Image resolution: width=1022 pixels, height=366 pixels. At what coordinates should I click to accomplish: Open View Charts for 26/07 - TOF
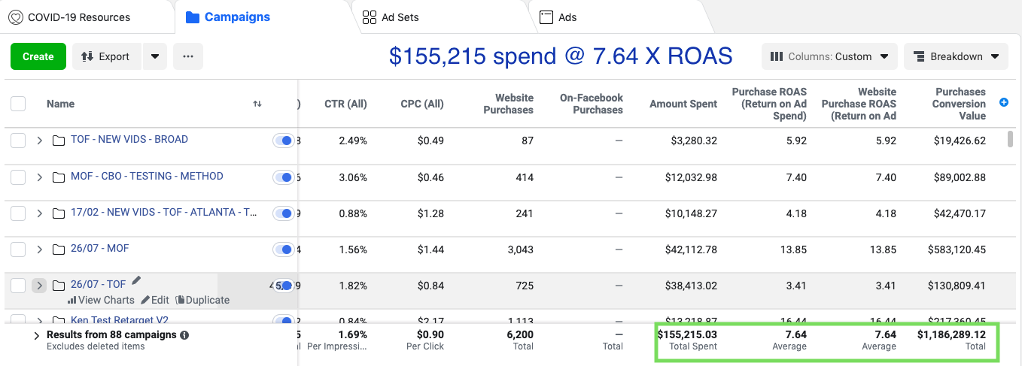tap(101, 300)
